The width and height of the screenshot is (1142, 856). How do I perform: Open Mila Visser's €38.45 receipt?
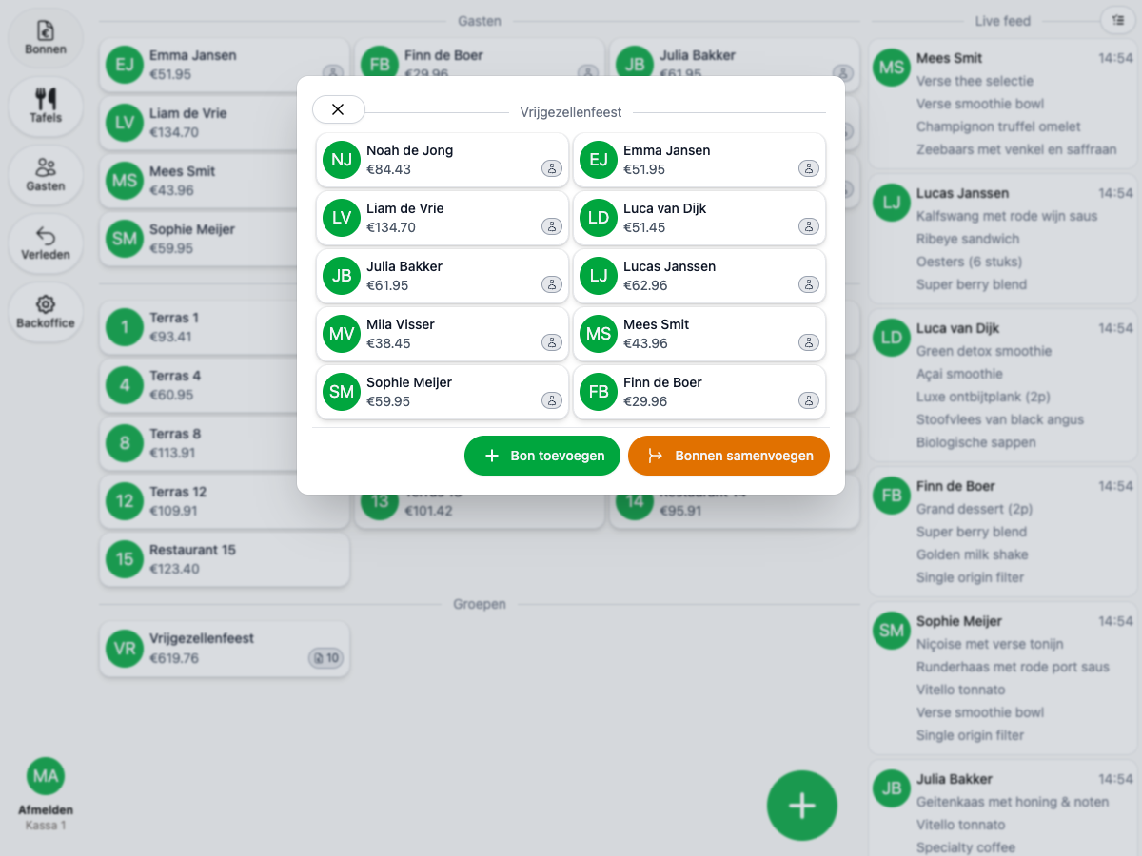coord(443,334)
